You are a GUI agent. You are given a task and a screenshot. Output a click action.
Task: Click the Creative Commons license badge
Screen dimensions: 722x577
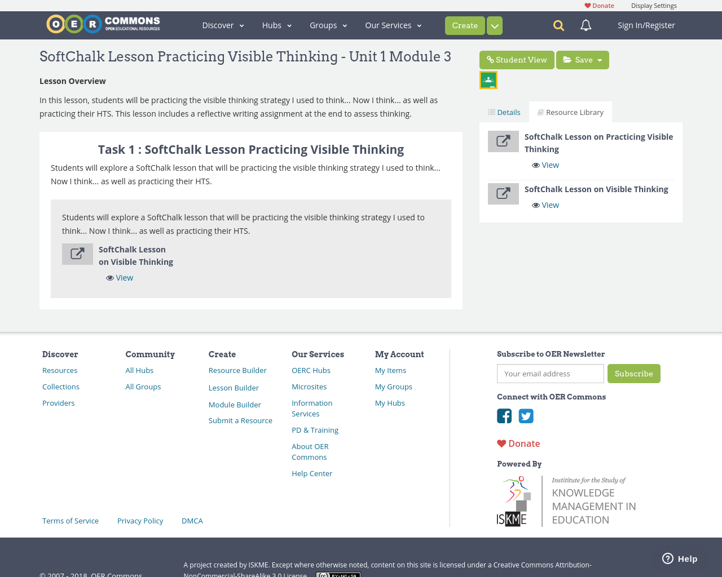337,574
